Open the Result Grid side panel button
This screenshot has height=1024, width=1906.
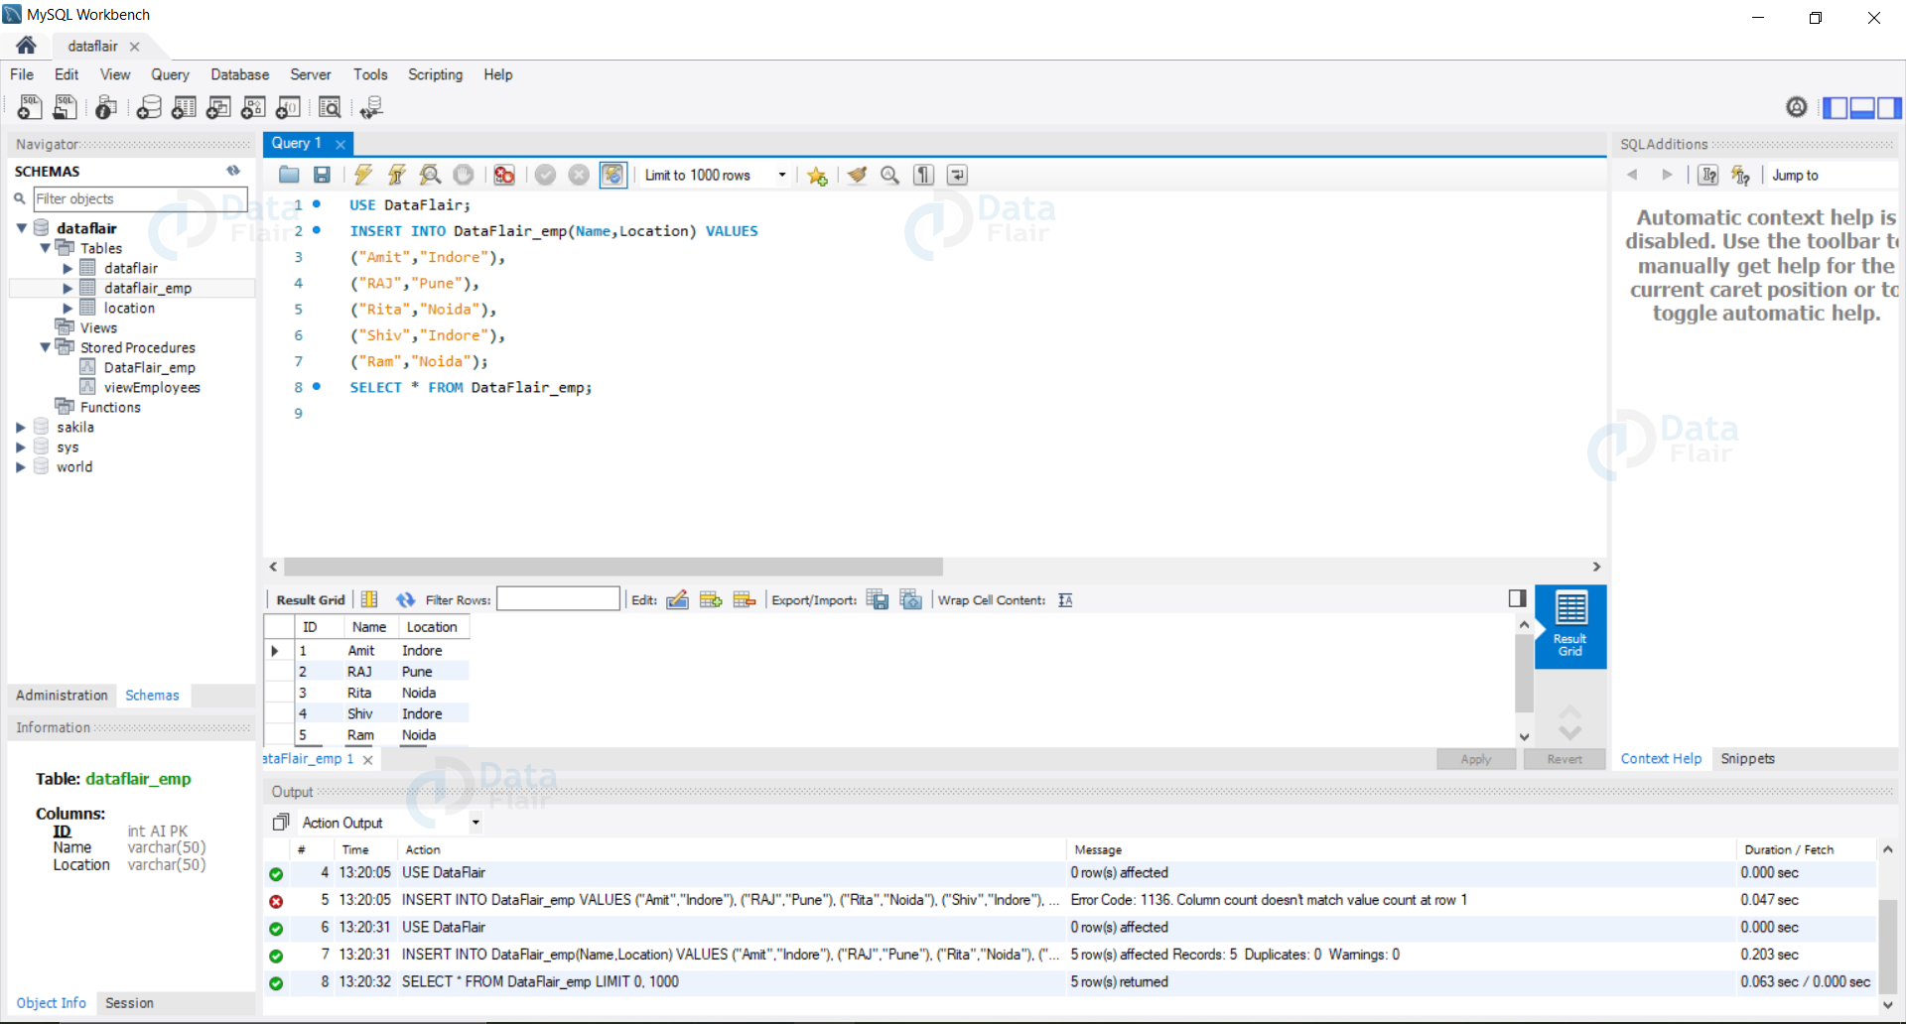[1569, 626]
